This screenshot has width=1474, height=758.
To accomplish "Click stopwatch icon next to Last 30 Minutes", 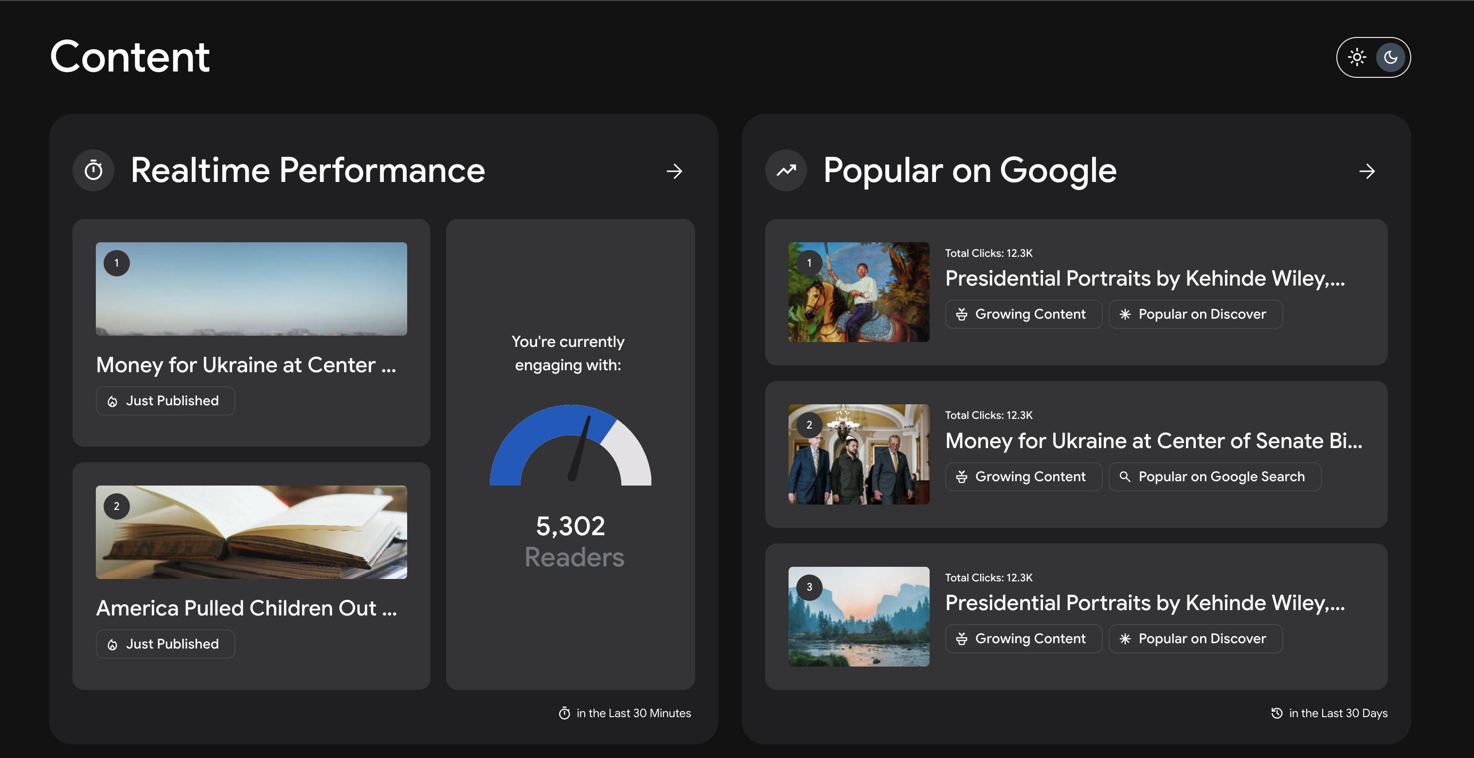I will click(564, 713).
